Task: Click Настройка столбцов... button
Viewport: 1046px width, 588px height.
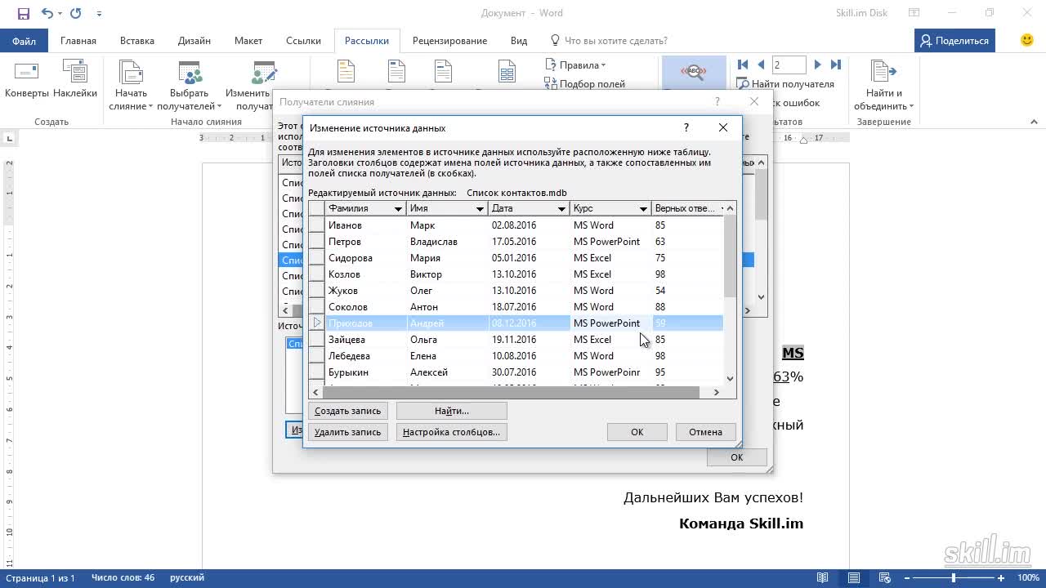Action: coord(452,432)
